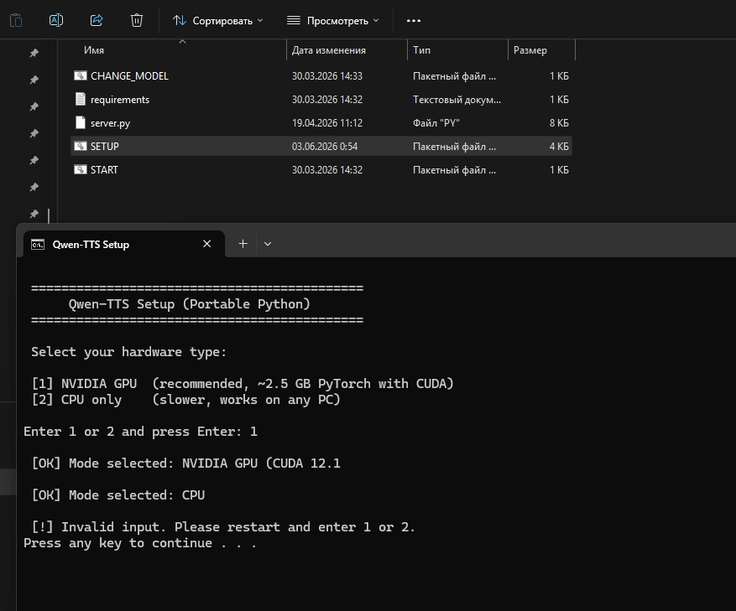Open the three-dots more options menu
The height and width of the screenshot is (611, 736).
point(414,21)
